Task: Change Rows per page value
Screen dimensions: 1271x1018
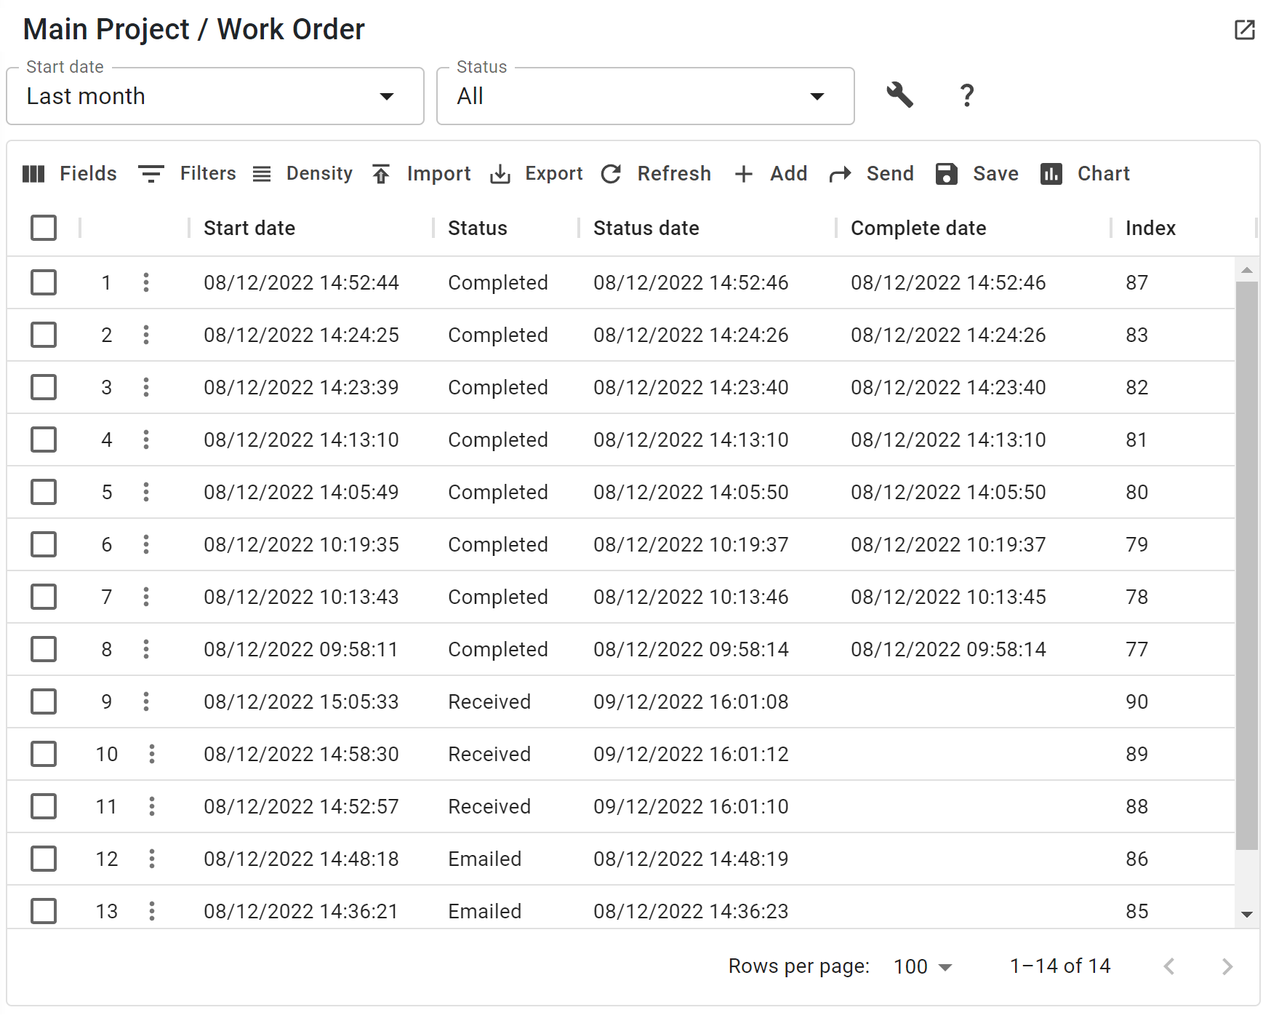Action: (x=921, y=966)
